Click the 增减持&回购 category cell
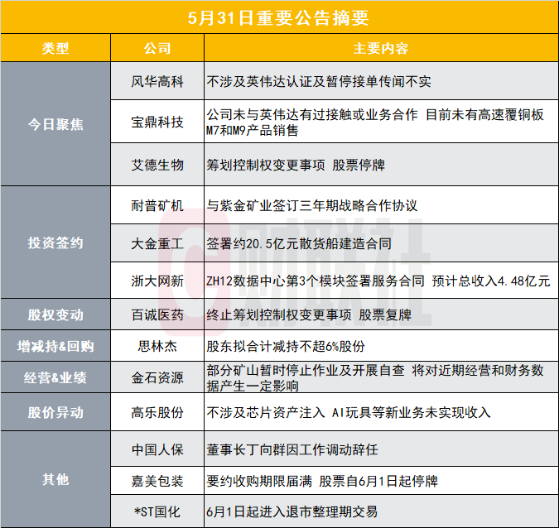559x528 pixels. click(x=55, y=346)
